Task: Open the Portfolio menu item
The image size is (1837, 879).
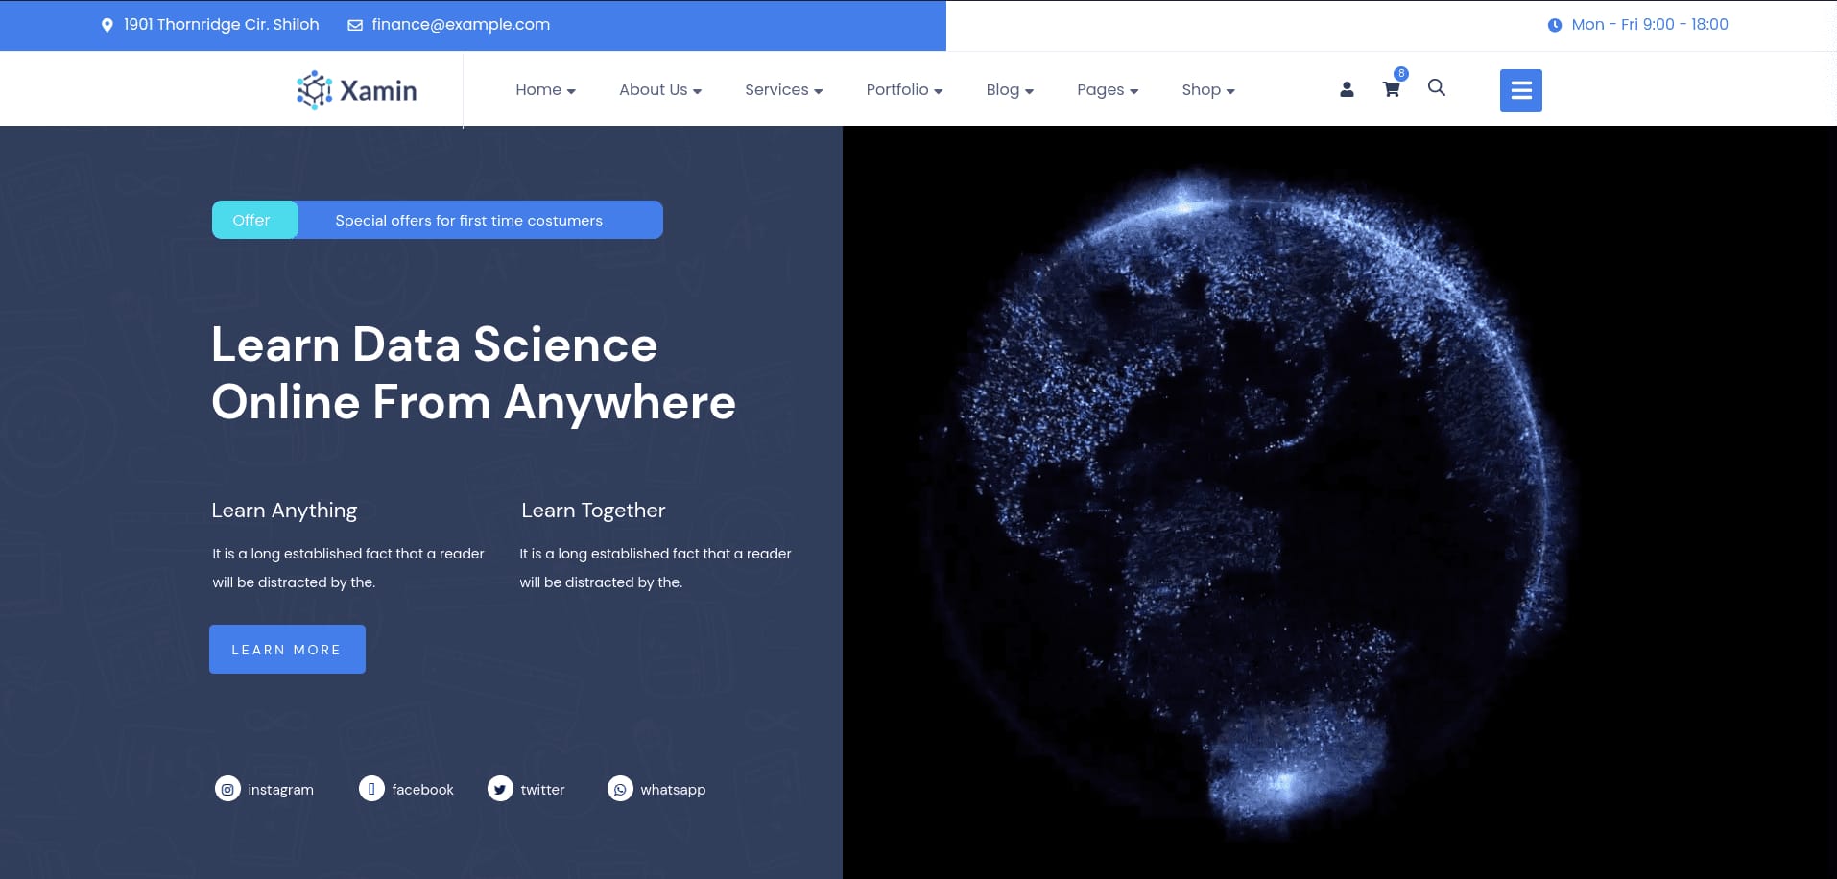Action: click(x=904, y=90)
